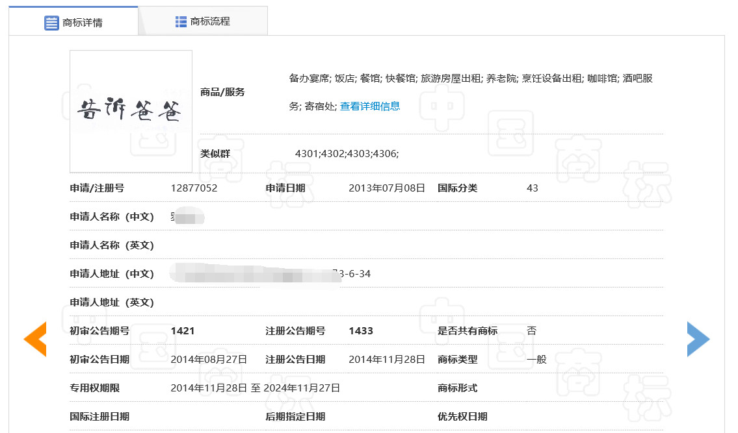Select registration announcement issue number 1433
The image size is (738, 433).
tap(361, 331)
